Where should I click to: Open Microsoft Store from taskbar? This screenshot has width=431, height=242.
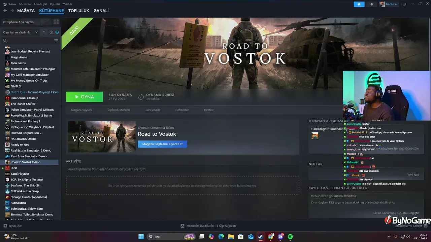(x=241, y=237)
